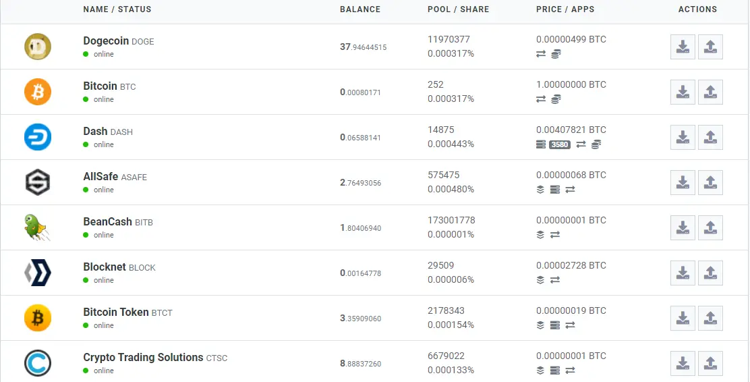Click the BeanCash exchange arrows icon

(x=555, y=235)
